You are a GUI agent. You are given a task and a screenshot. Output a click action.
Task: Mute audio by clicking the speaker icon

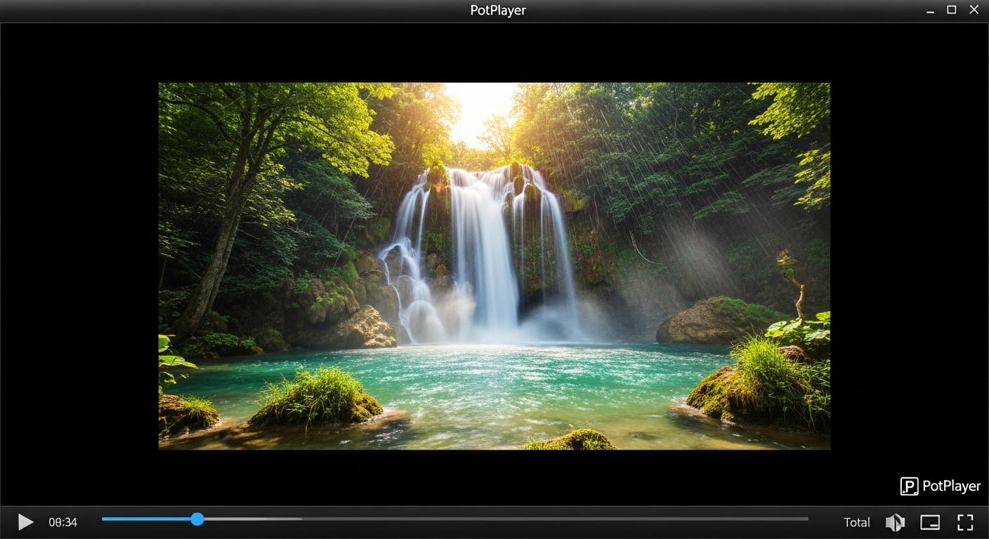coord(895,522)
